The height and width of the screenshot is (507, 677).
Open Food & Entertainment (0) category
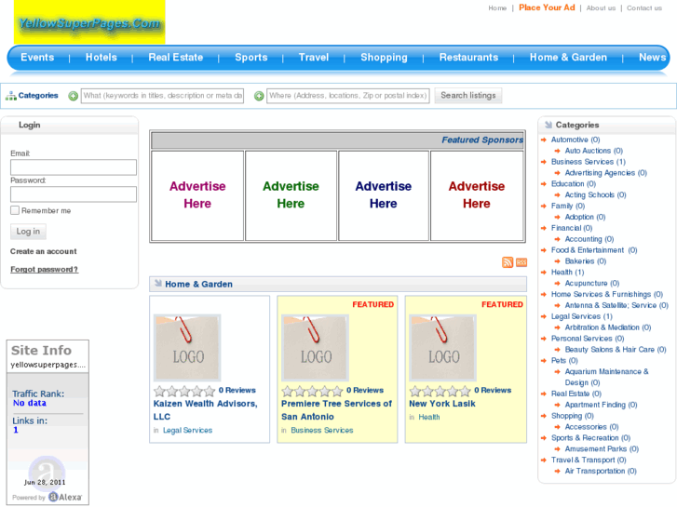click(594, 250)
